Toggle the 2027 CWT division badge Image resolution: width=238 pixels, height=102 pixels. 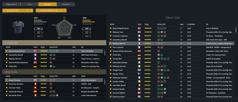coord(38,29)
